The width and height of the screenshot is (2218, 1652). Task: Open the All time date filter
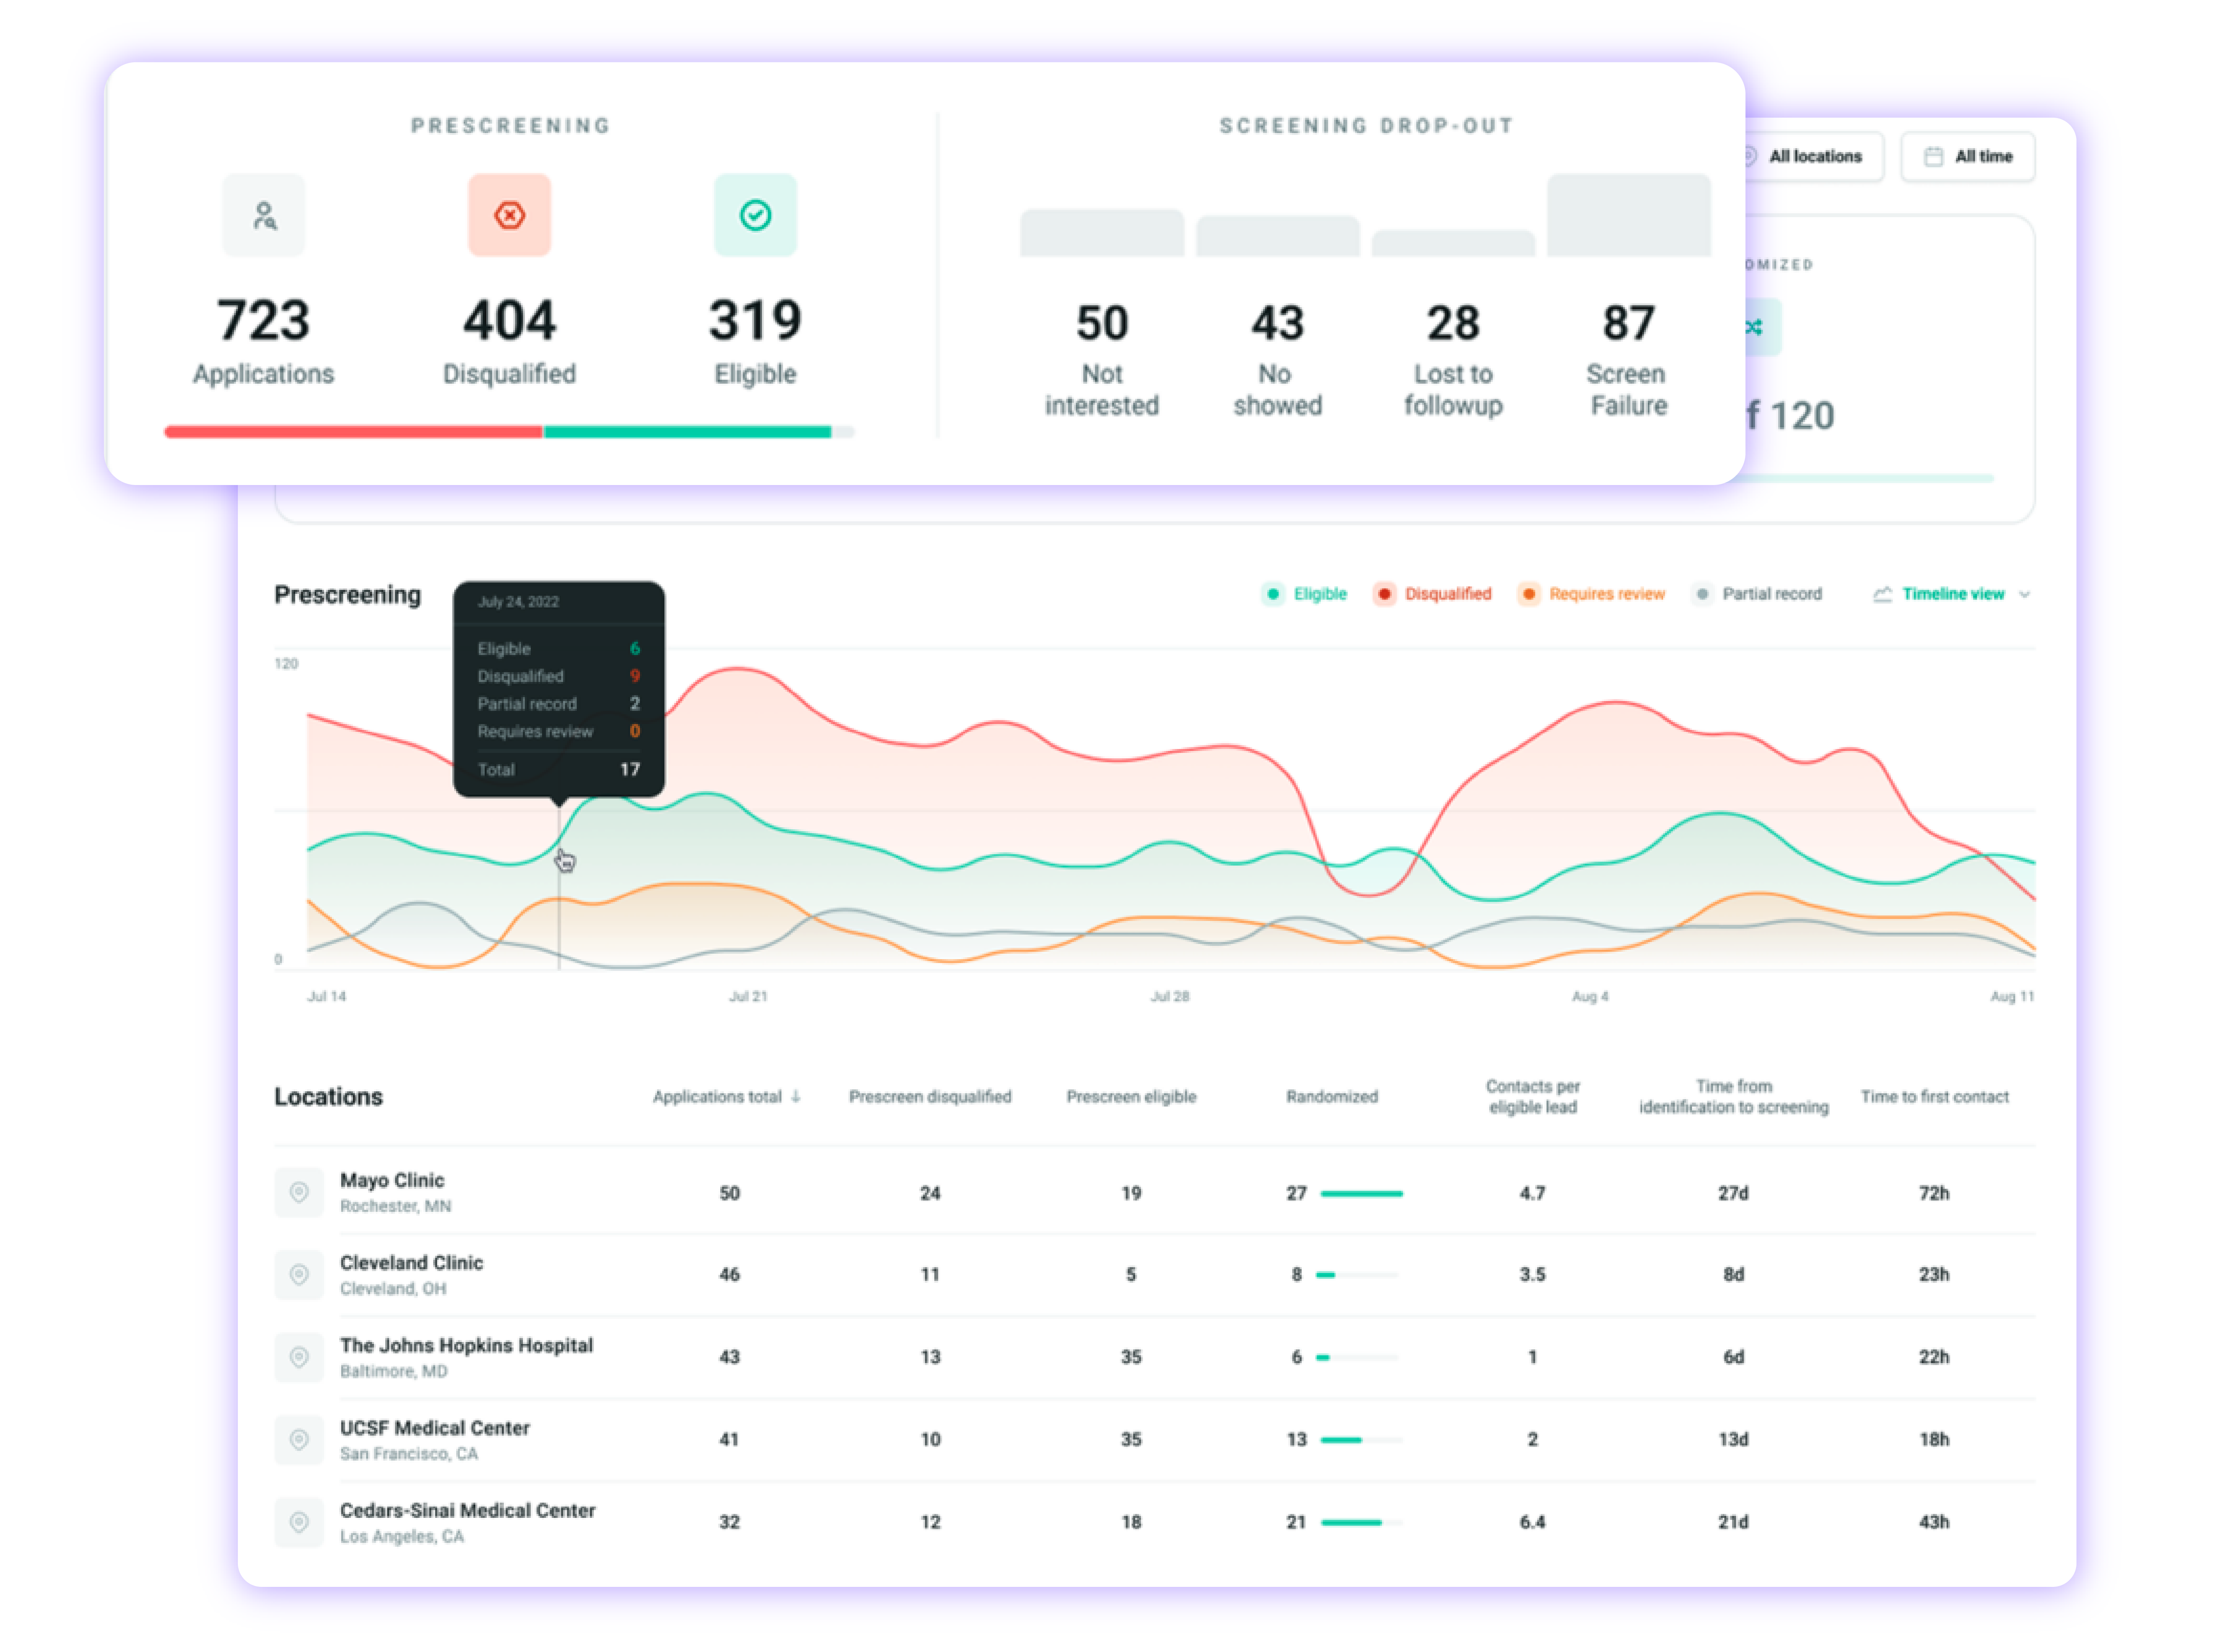(1968, 157)
